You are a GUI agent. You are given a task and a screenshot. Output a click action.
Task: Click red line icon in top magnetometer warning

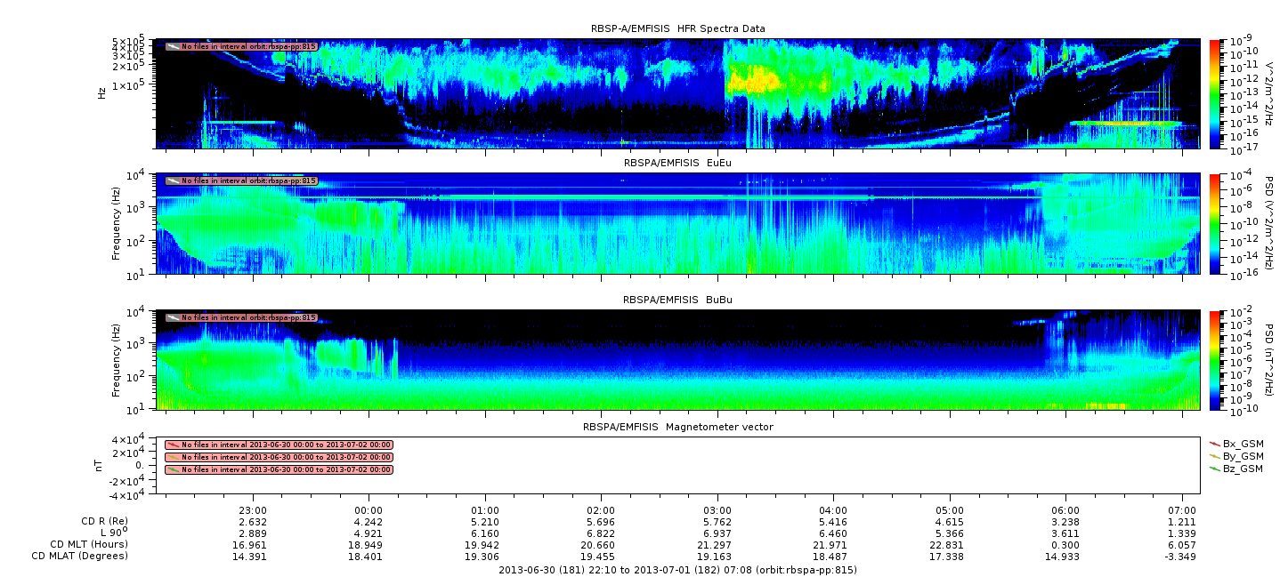tap(173, 445)
